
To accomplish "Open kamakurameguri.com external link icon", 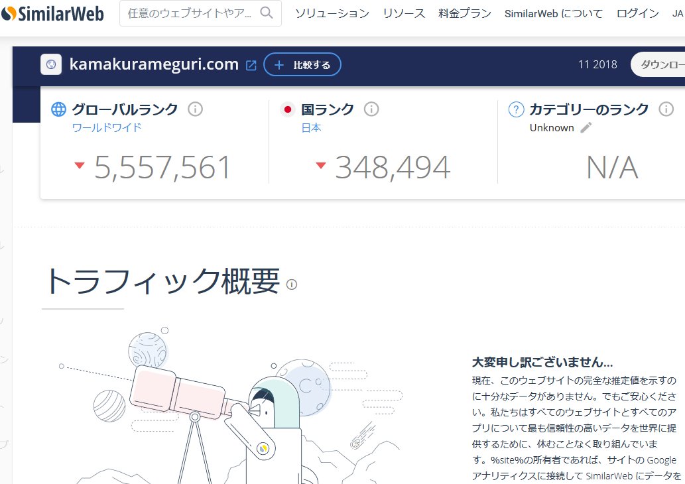I will click(251, 66).
